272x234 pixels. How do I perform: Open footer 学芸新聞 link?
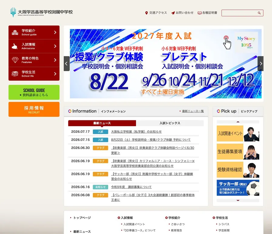[x=224, y=230]
